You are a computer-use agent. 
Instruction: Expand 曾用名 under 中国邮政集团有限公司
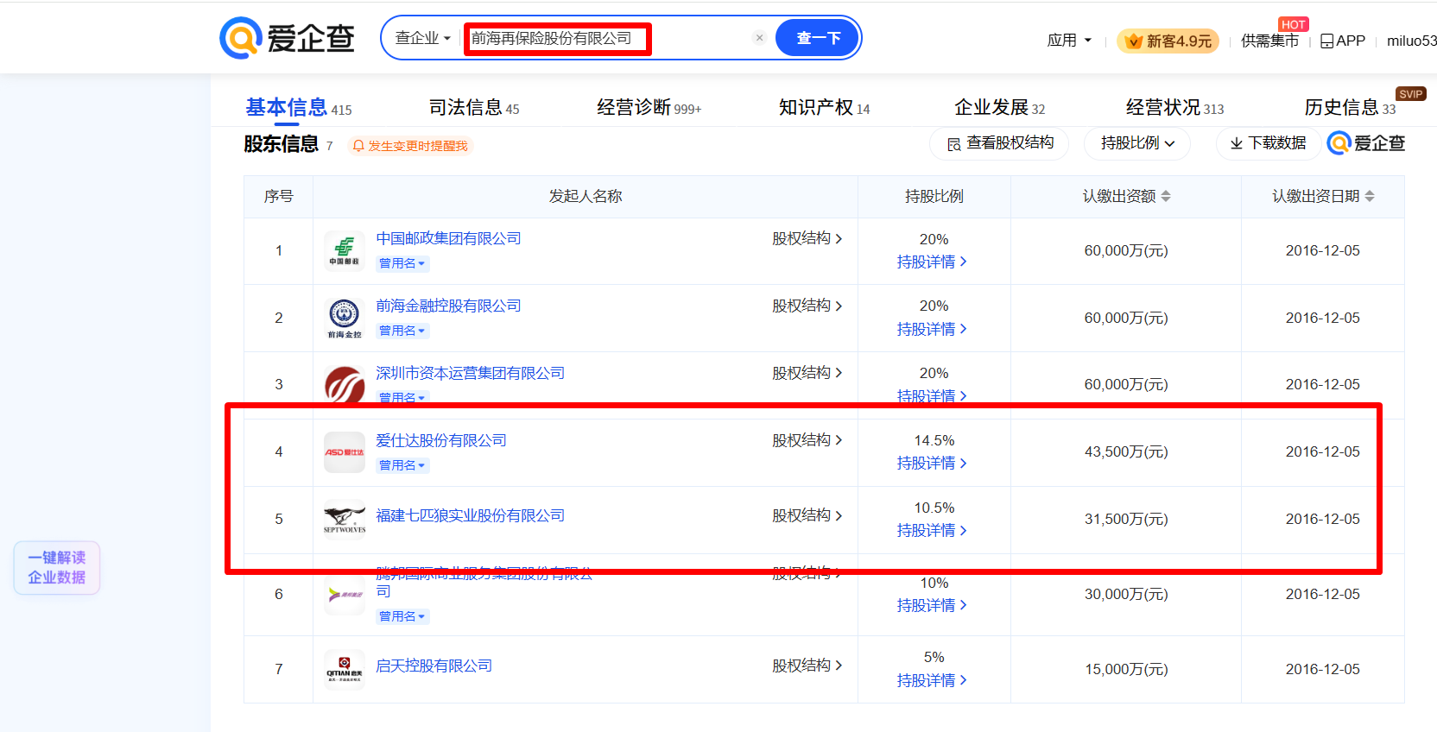click(402, 263)
